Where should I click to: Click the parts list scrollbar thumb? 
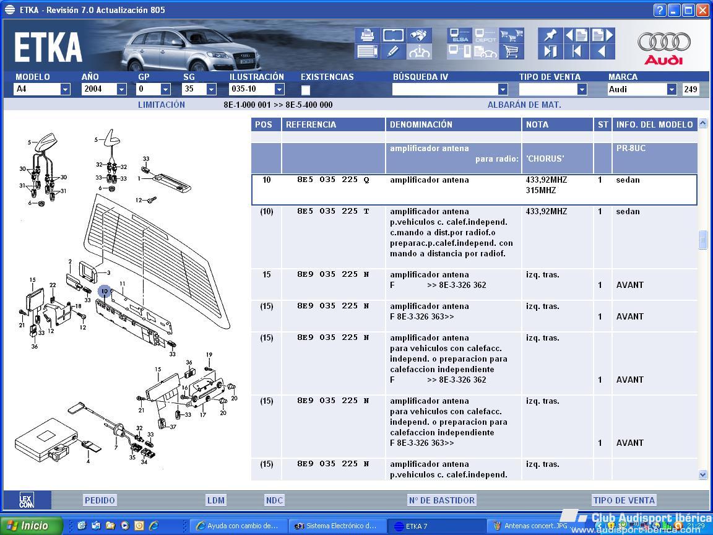(702, 240)
